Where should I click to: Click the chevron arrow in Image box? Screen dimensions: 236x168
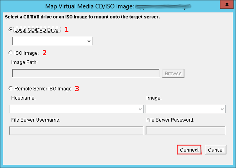pyautogui.click(x=222, y=109)
